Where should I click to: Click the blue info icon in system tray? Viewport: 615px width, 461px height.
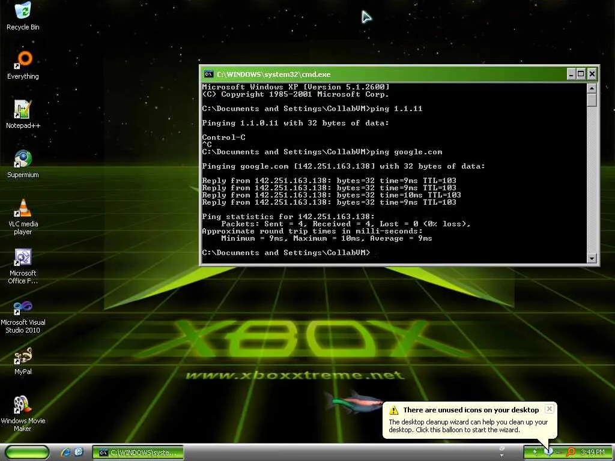pyautogui.click(x=549, y=451)
